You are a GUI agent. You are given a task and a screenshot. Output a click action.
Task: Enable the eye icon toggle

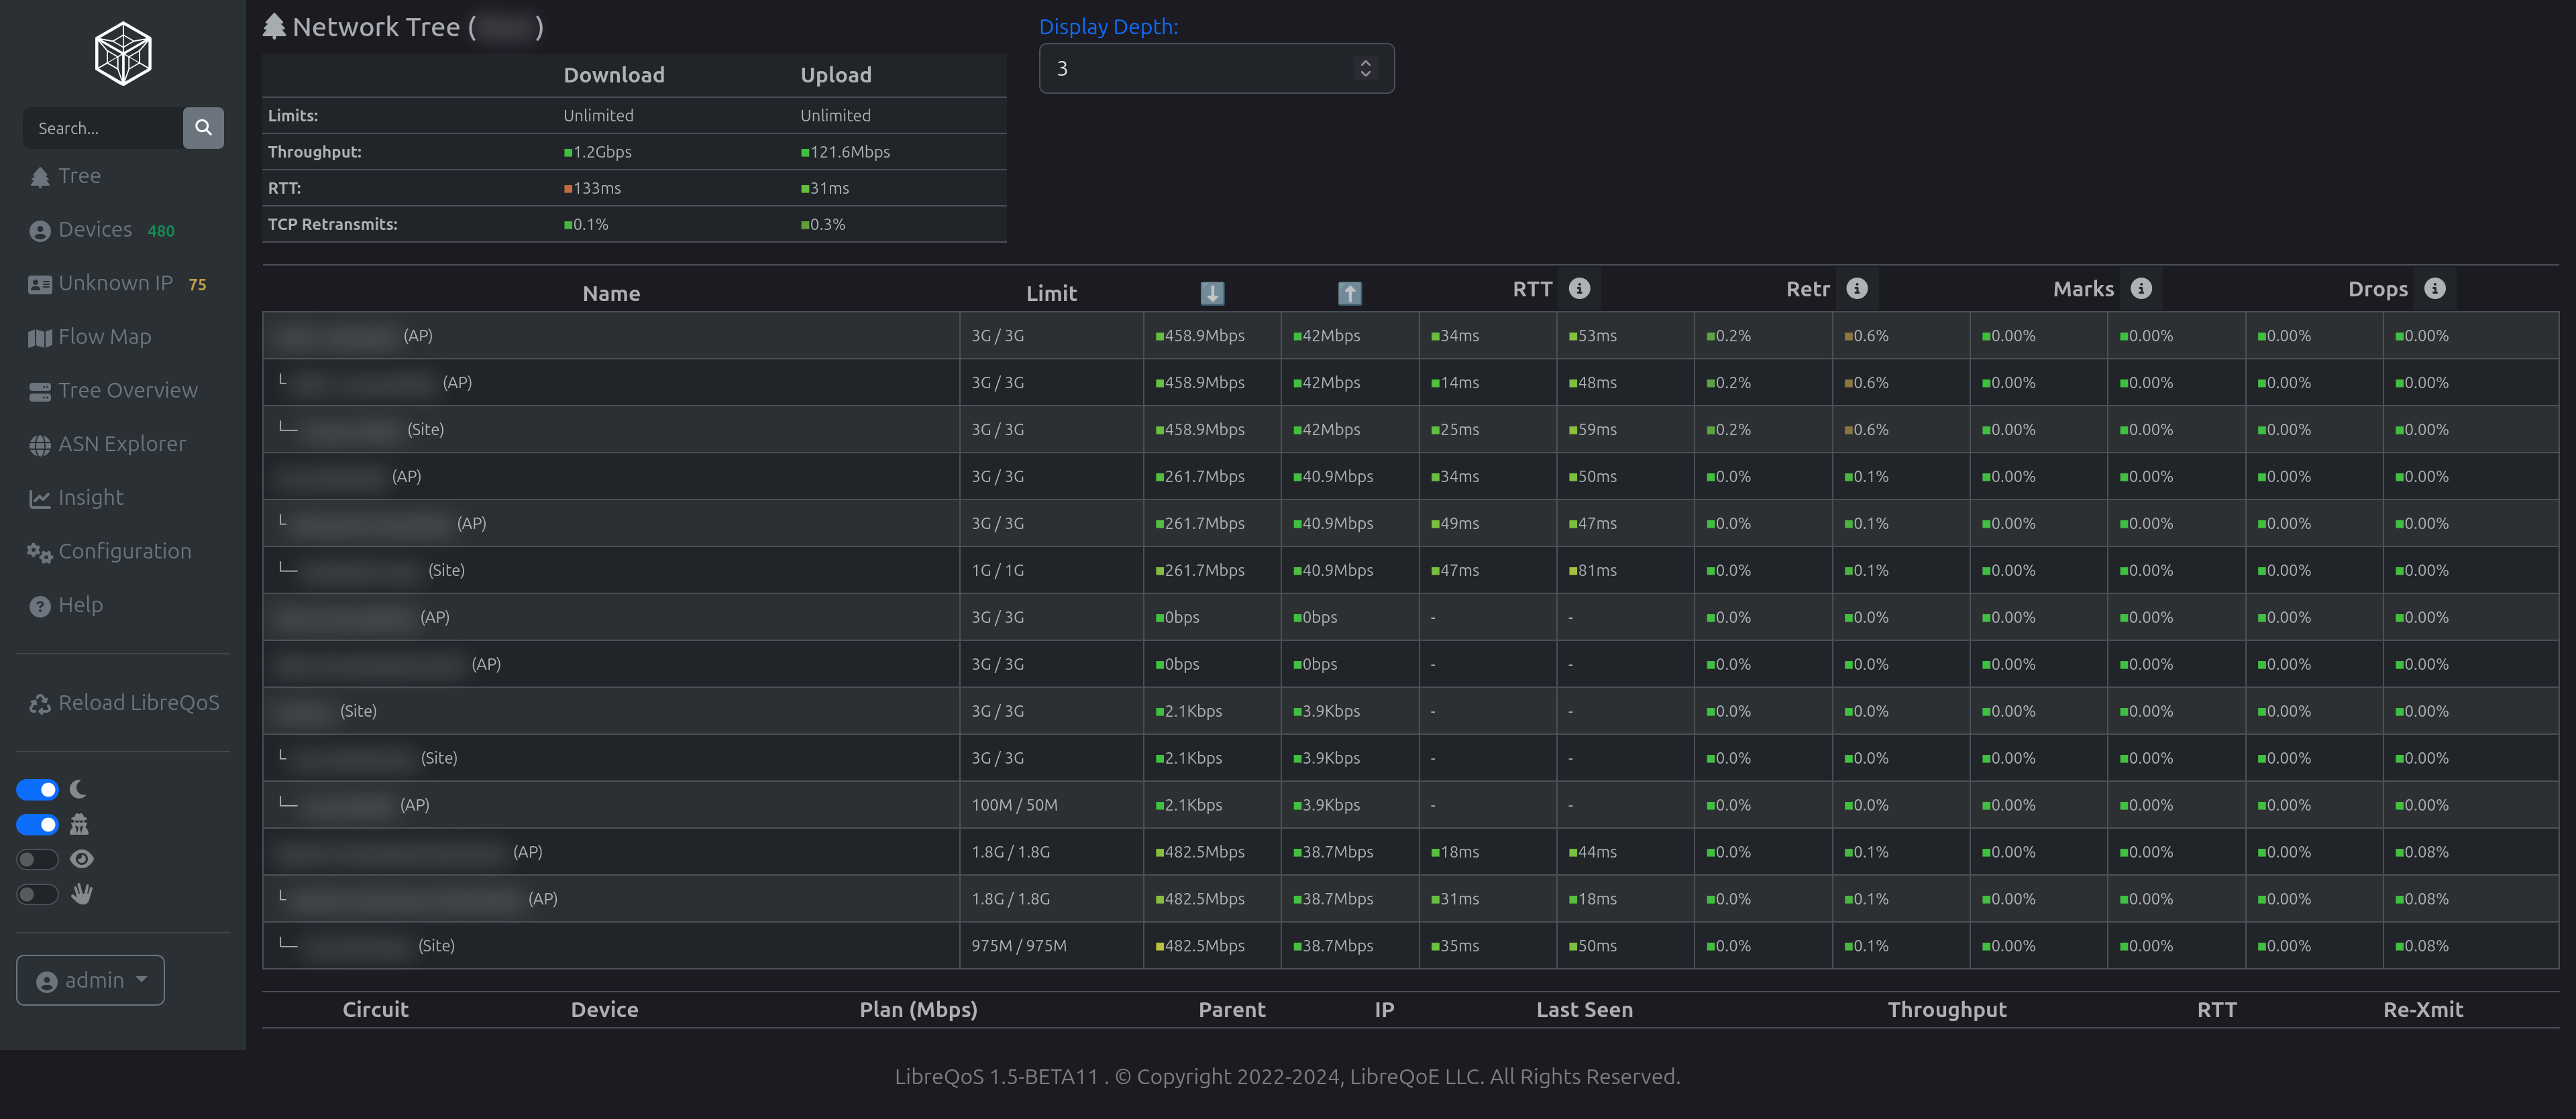(37, 860)
